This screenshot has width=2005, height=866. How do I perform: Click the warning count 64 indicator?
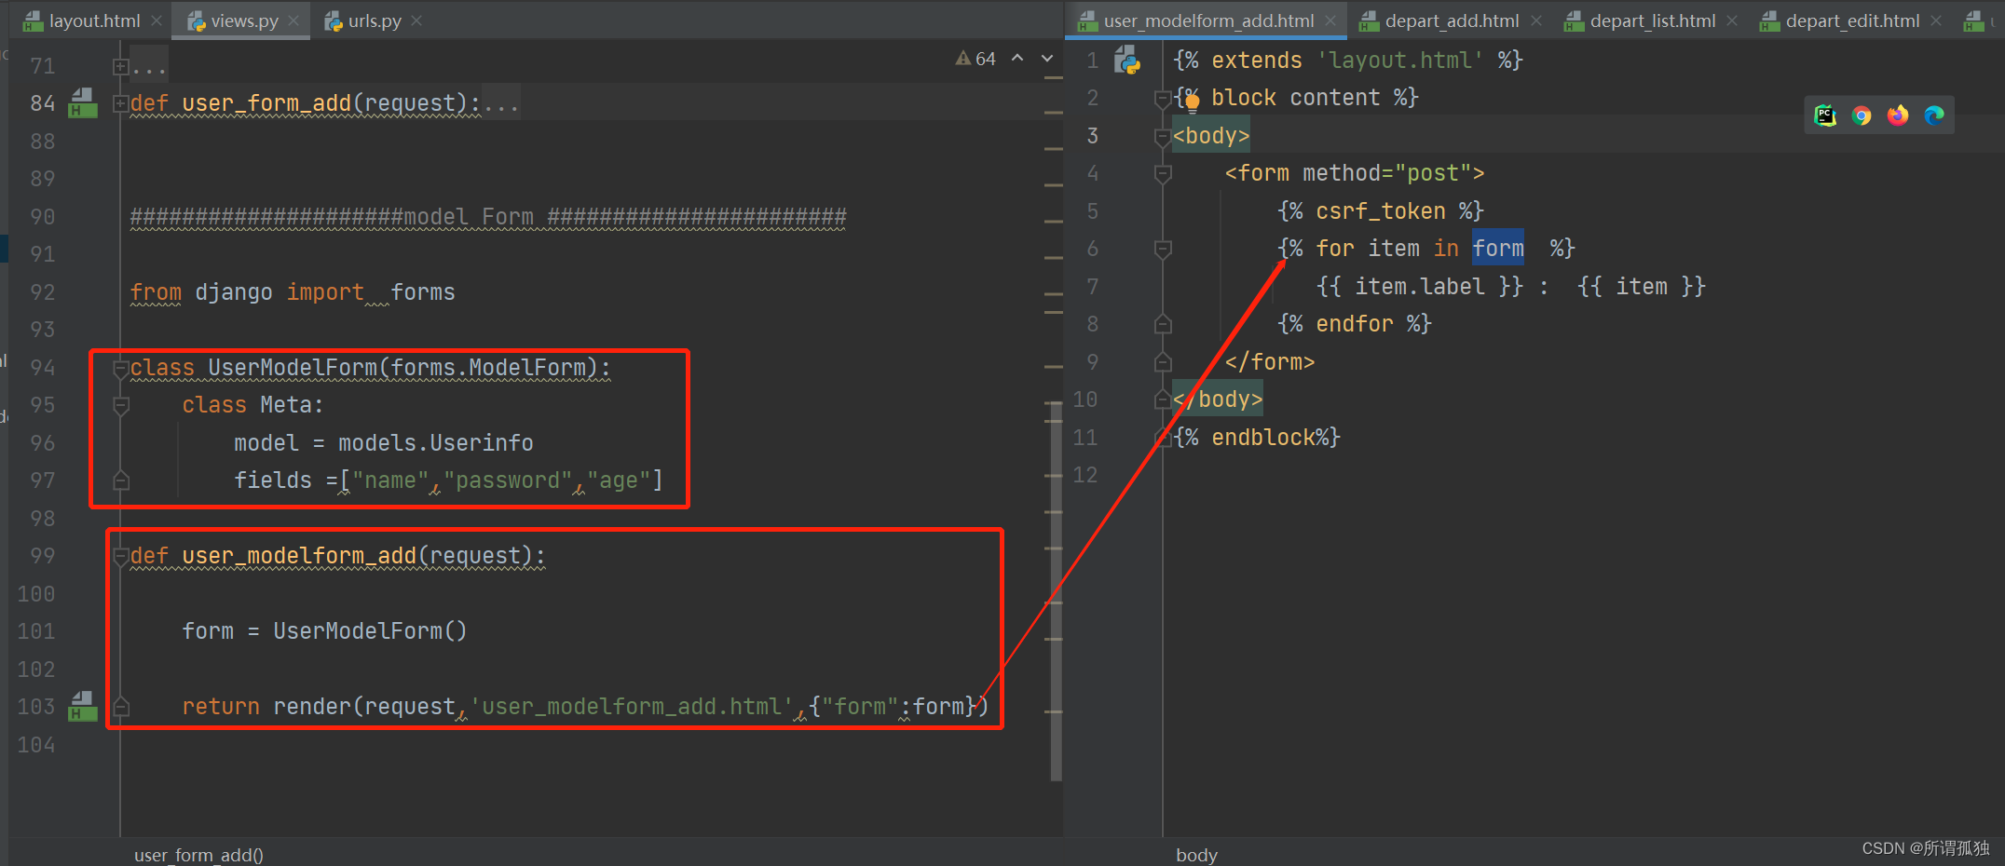click(975, 59)
